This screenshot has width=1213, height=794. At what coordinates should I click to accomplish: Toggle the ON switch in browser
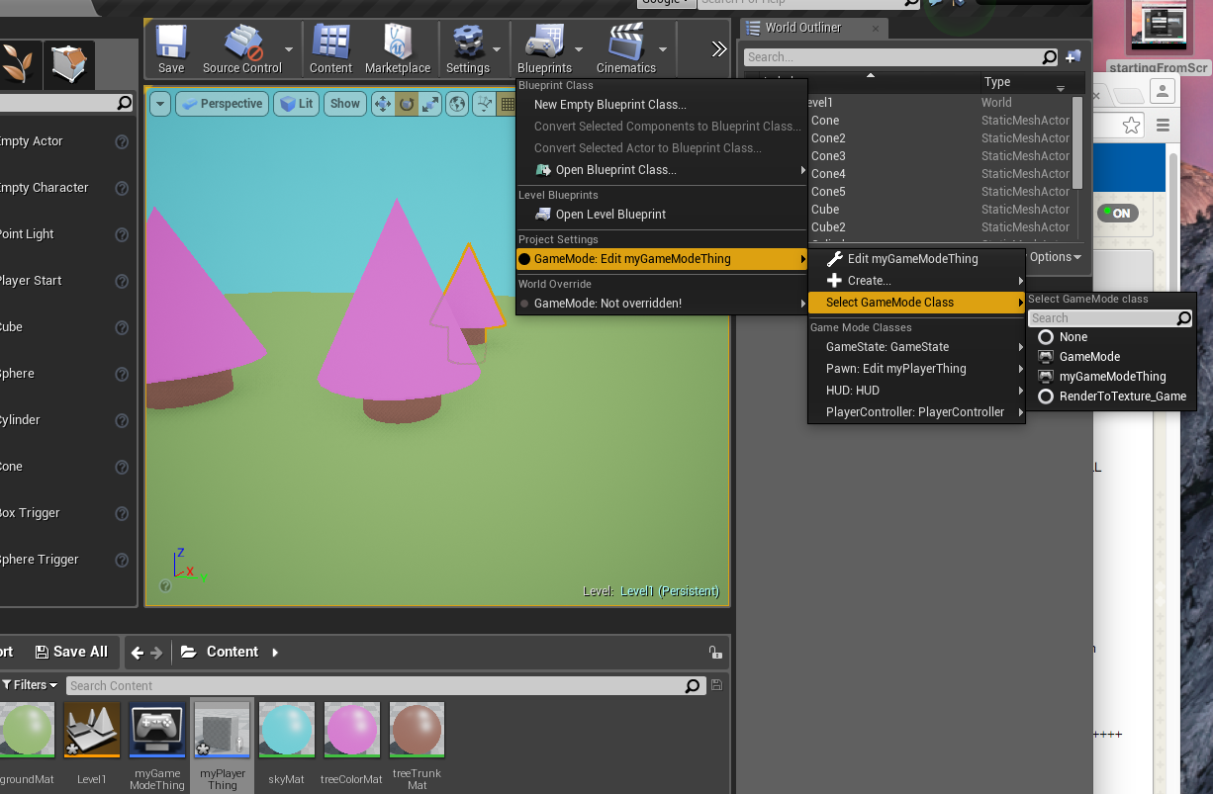[x=1118, y=214]
